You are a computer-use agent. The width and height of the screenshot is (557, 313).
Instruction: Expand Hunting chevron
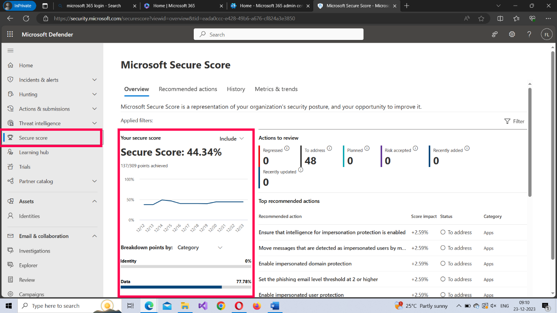point(94,94)
